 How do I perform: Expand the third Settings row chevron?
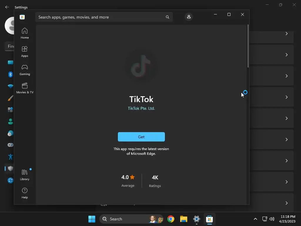click(286, 76)
